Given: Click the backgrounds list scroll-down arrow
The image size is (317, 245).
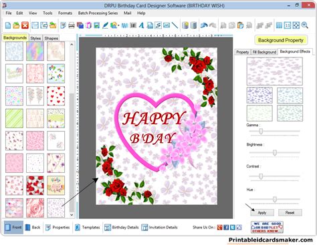Looking at the screenshot, I should 72,215.
